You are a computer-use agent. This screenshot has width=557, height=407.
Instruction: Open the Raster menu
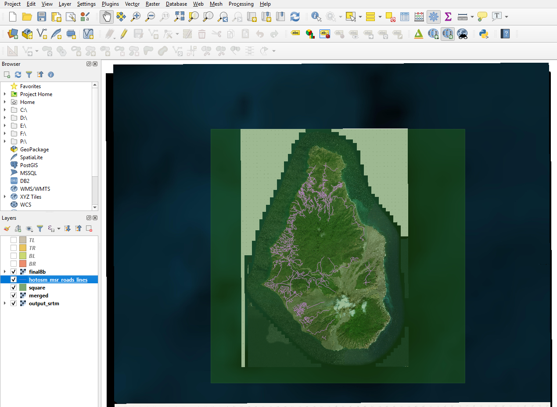(153, 4)
